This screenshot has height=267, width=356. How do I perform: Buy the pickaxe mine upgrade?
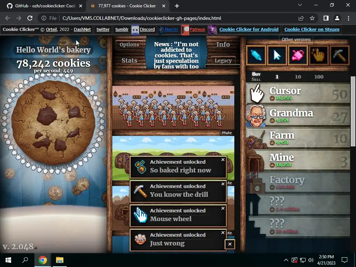[x=340, y=55]
